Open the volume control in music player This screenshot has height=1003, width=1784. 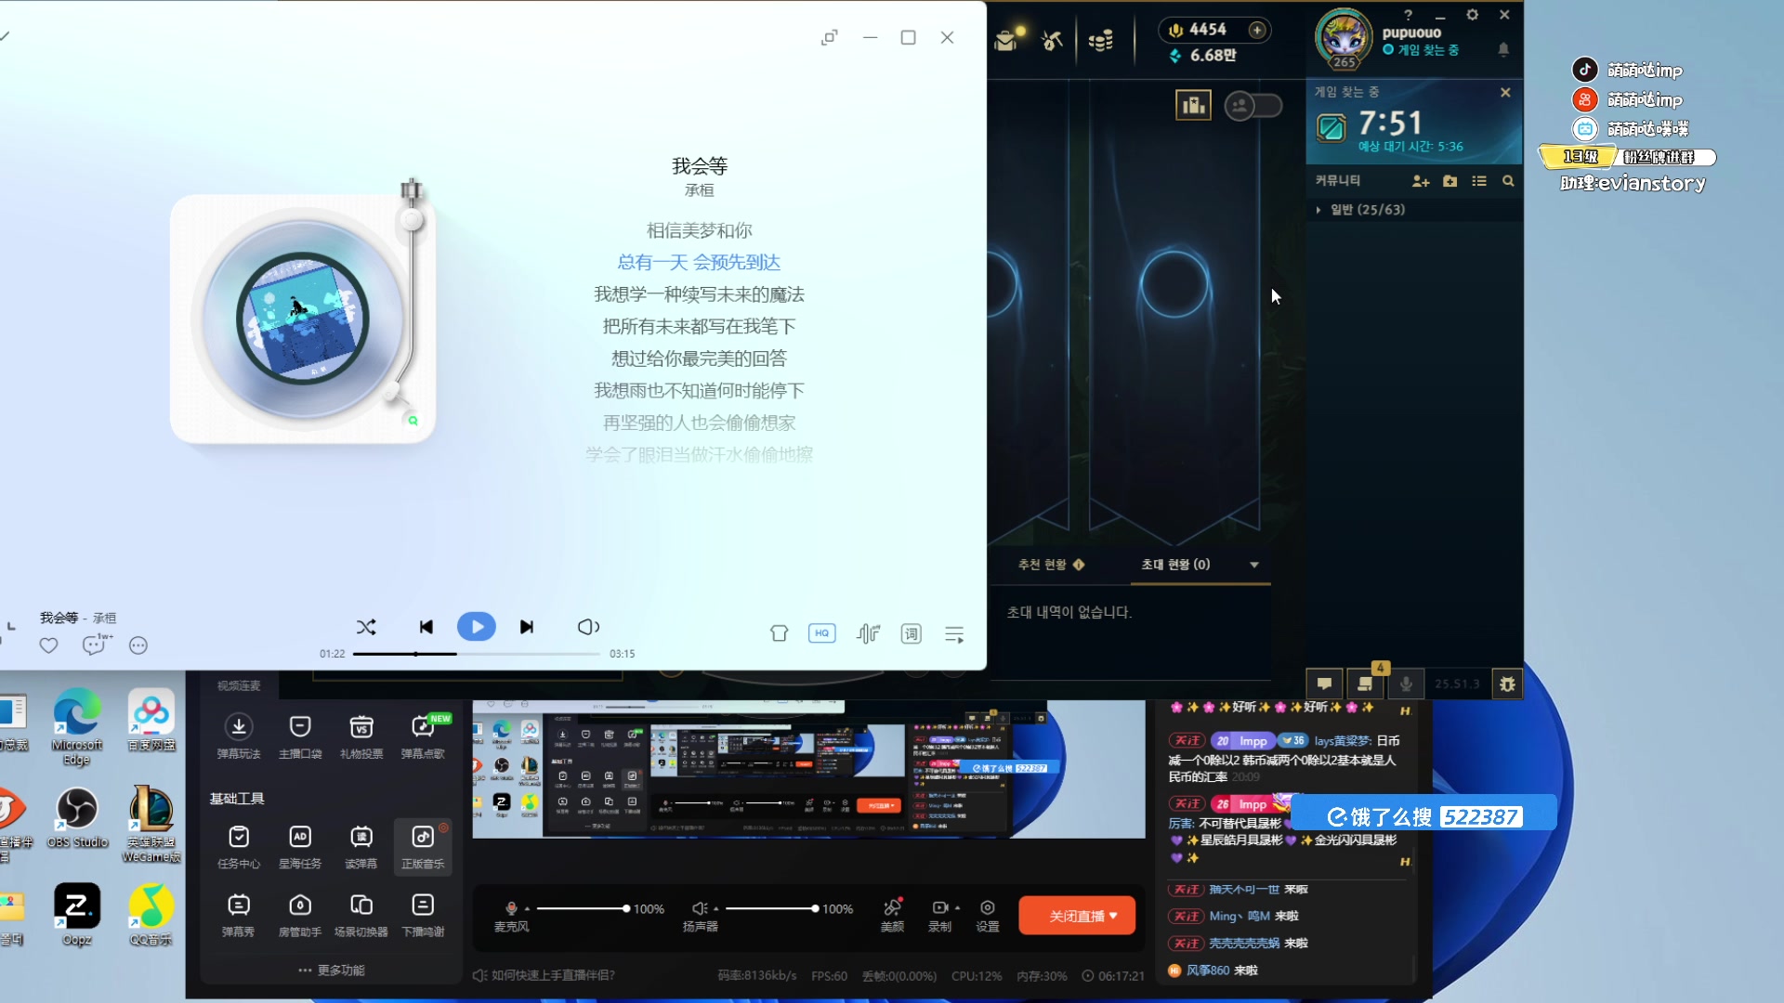tap(588, 627)
